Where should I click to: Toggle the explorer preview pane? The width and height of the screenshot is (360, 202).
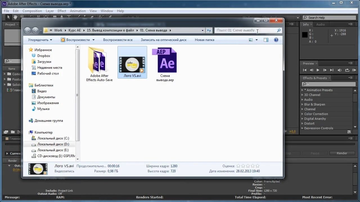266,40
